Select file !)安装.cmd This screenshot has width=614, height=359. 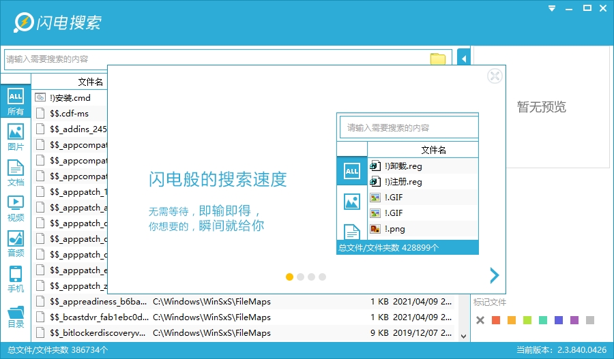click(x=70, y=98)
